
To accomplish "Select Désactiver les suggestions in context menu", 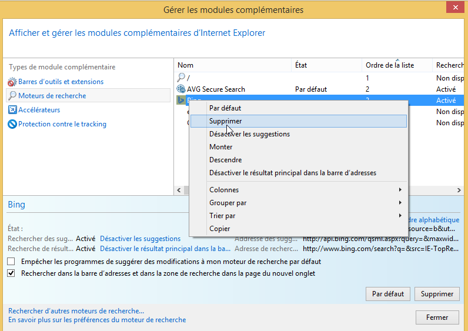I will pos(299,134).
